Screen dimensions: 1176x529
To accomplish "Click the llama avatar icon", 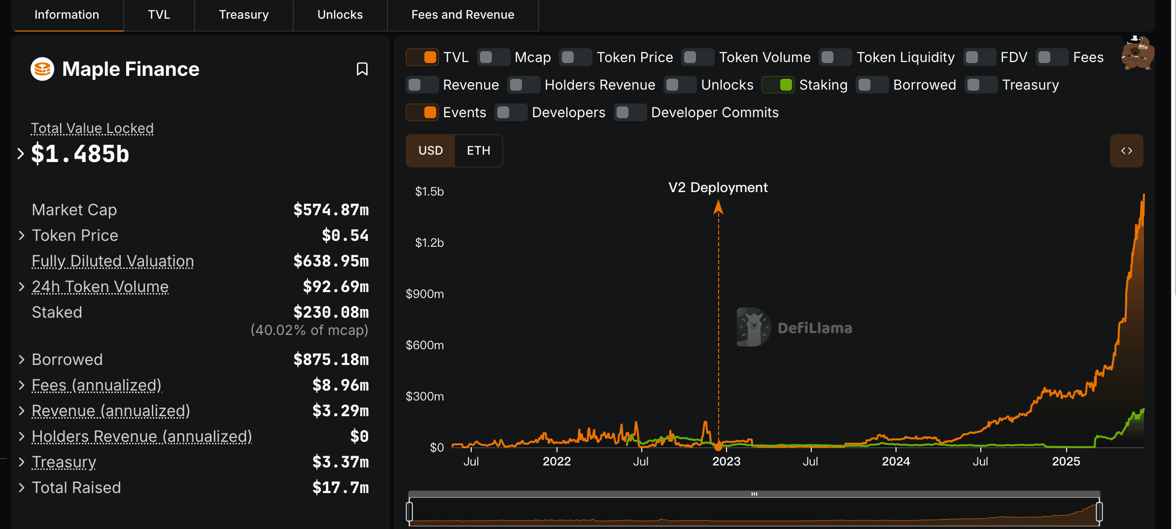I will click(1138, 53).
